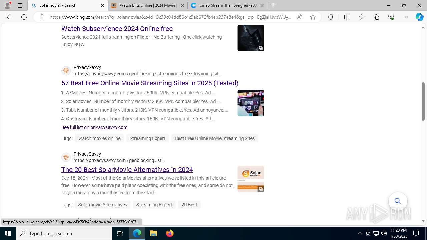Viewport: 427px width, 240px height.
Task: View site information lock icon
Action: pyautogui.click(x=42, y=17)
